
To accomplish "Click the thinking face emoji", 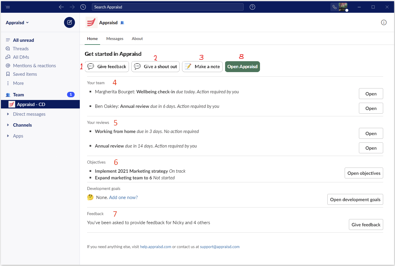I will pos(90,197).
